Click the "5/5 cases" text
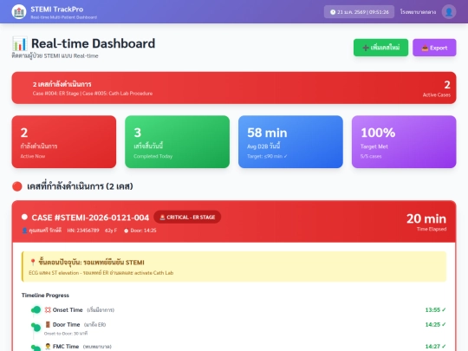This screenshot has height=351, width=468. tap(371, 156)
